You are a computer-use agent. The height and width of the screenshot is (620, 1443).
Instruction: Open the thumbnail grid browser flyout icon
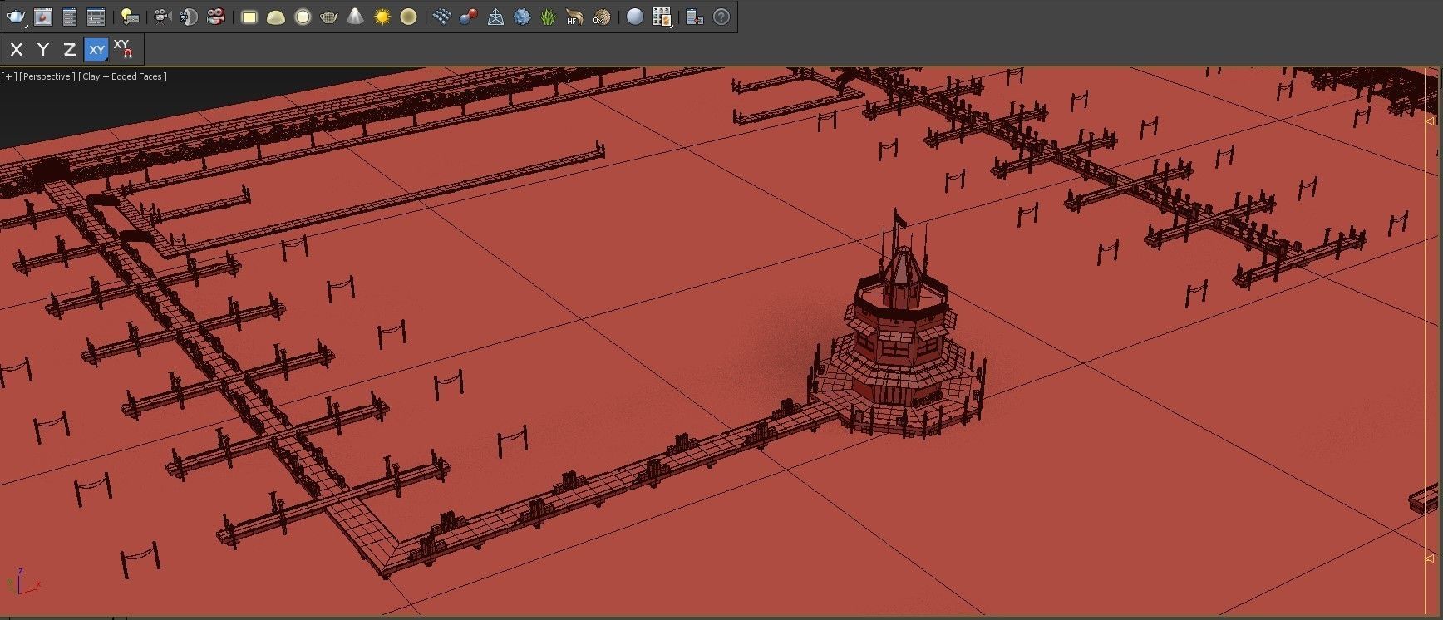(662, 17)
